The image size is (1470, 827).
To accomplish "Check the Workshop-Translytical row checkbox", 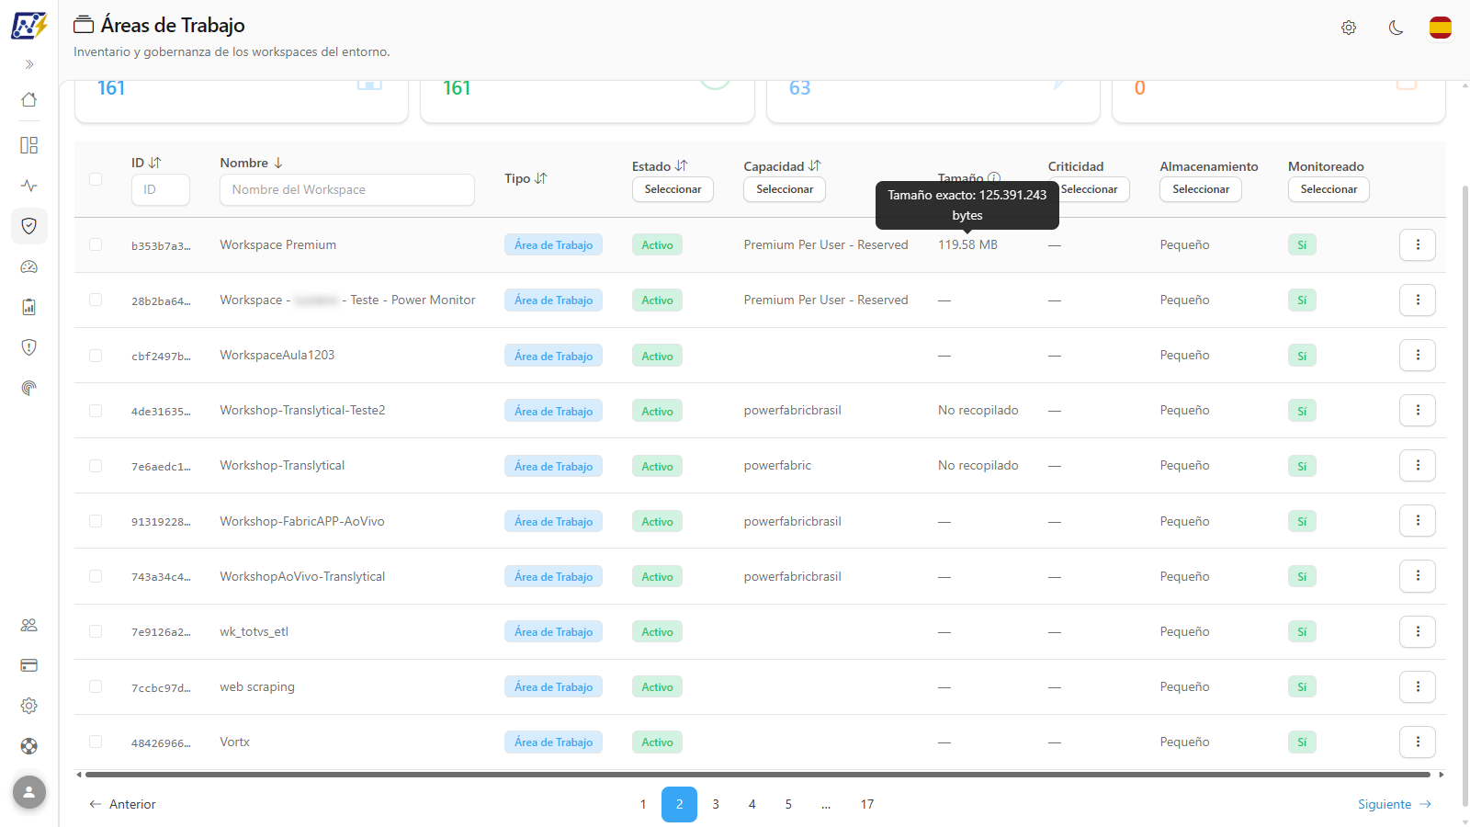I will [96, 466].
